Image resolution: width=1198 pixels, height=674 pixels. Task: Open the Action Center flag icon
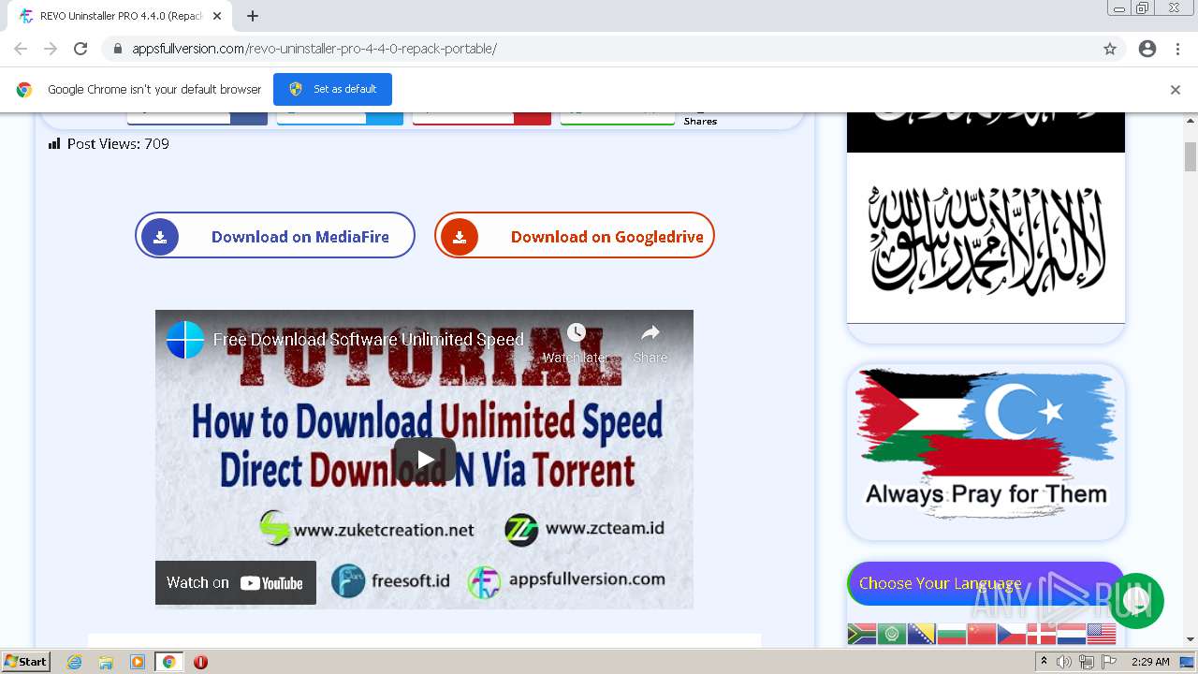(x=1109, y=662)
